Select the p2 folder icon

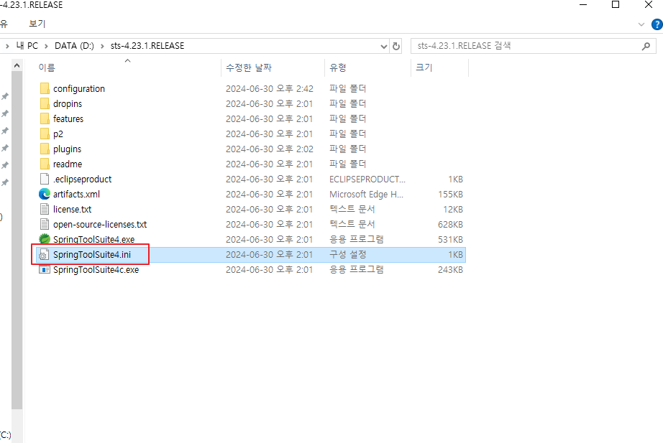[45, 134]
